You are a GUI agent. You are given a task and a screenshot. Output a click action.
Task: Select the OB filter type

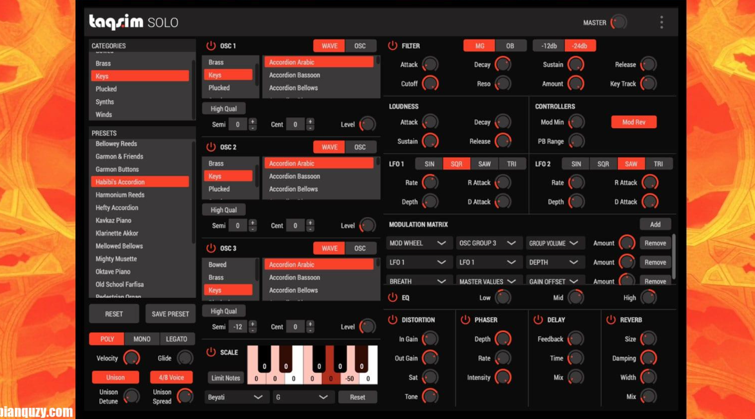[x=510, y=46]
